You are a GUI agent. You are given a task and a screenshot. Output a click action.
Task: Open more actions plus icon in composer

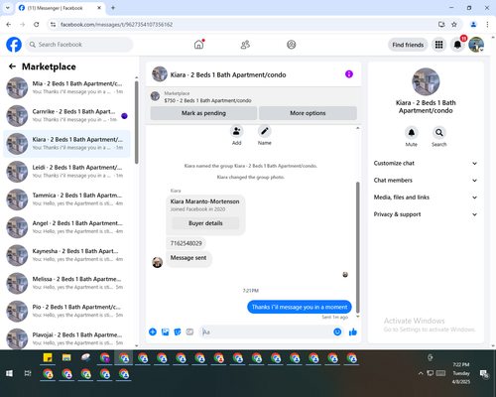coord(153,331)
